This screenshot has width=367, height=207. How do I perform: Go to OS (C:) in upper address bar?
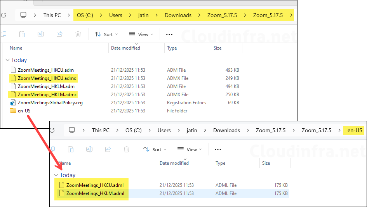85,15
